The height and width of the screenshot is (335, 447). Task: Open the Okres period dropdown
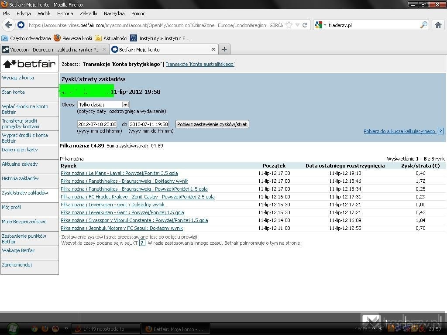click(x=103, y=105)
